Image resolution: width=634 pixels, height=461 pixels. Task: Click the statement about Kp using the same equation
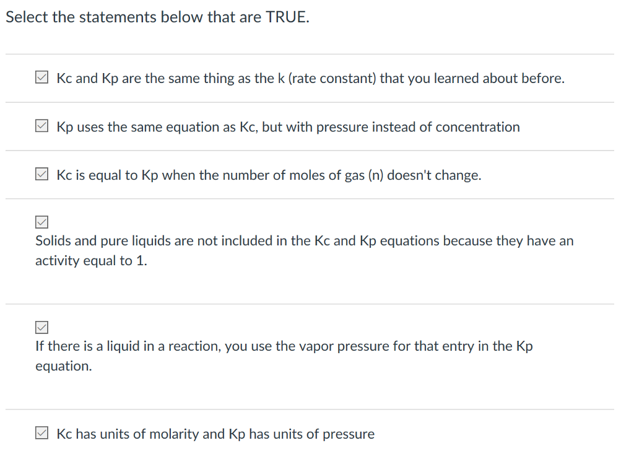click(x=289, y=127)
